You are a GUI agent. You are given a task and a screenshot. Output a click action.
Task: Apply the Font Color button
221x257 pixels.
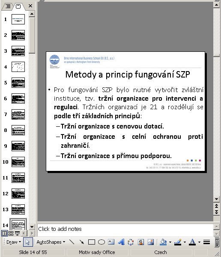(x=192, y=242)
